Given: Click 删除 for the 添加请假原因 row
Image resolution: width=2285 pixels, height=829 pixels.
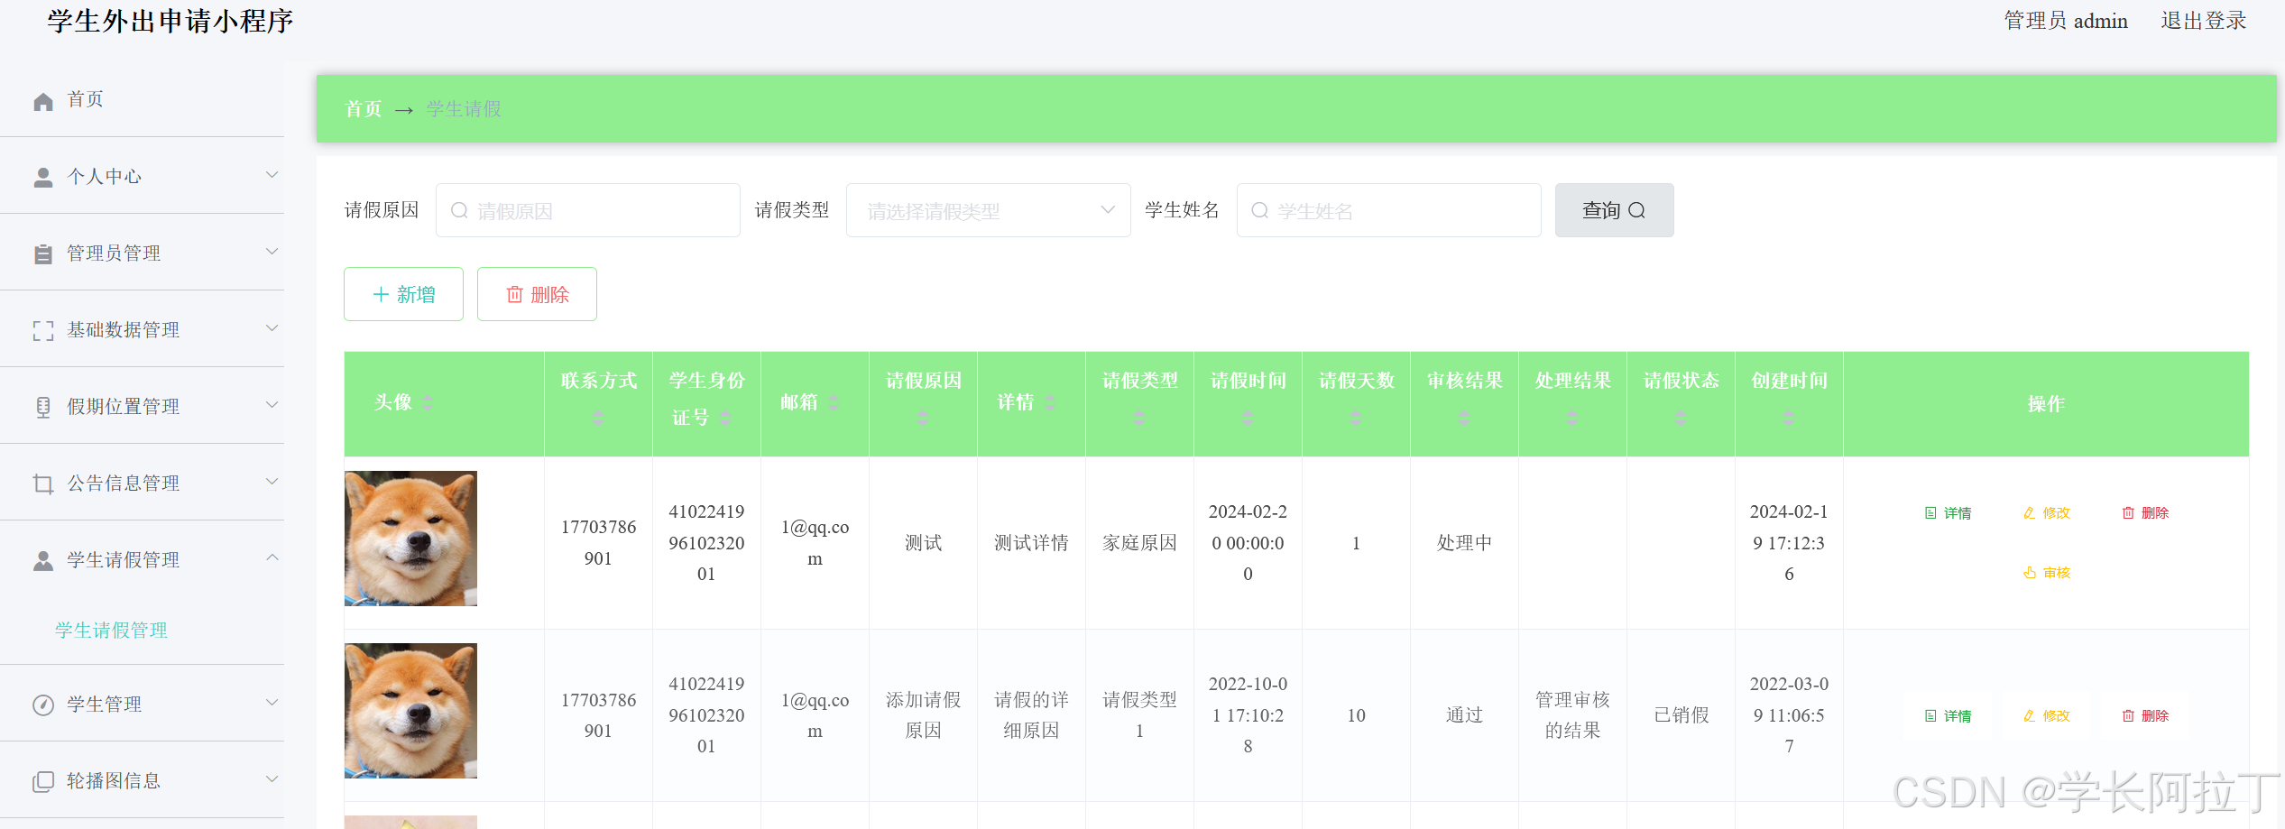Looking at the screenshot, I should tap(2145, 716).
